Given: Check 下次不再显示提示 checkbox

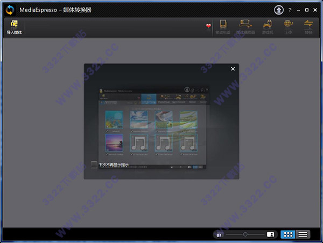Looking at the screenshot, I should click(94, 165).
